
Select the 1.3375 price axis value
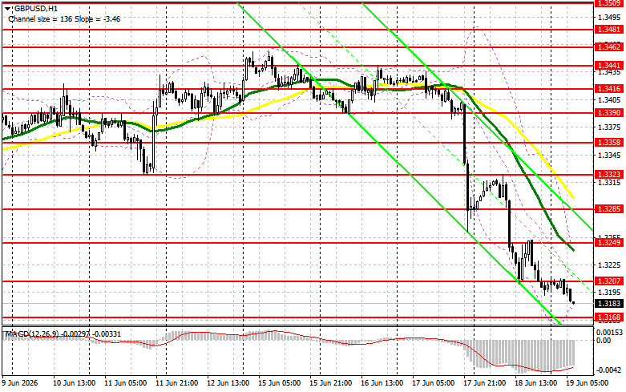click(x=610, y=127)
